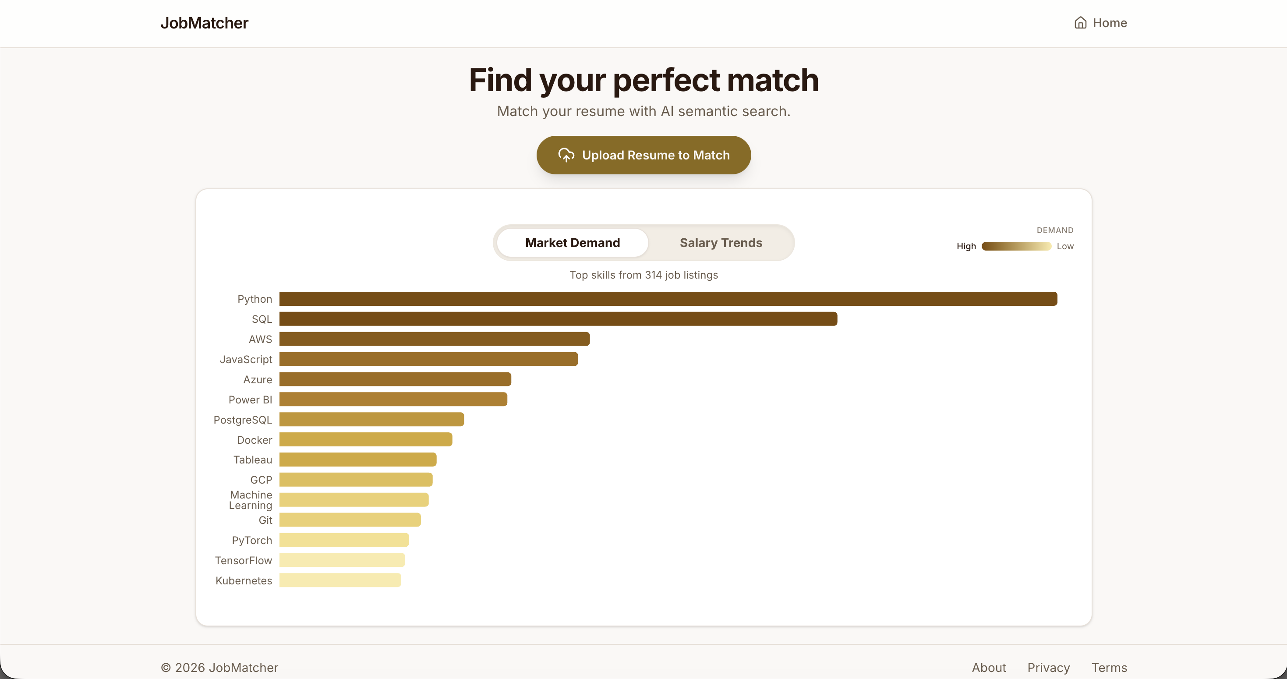Open the Terms footer link
The image size is (1287, 679).
tap(1109, 668)
